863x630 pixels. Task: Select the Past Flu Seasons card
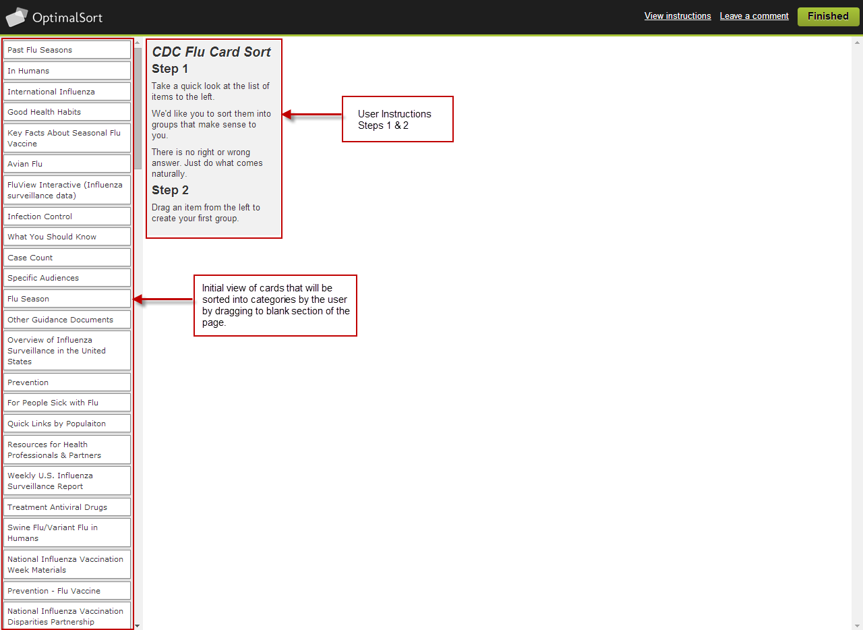67,50
